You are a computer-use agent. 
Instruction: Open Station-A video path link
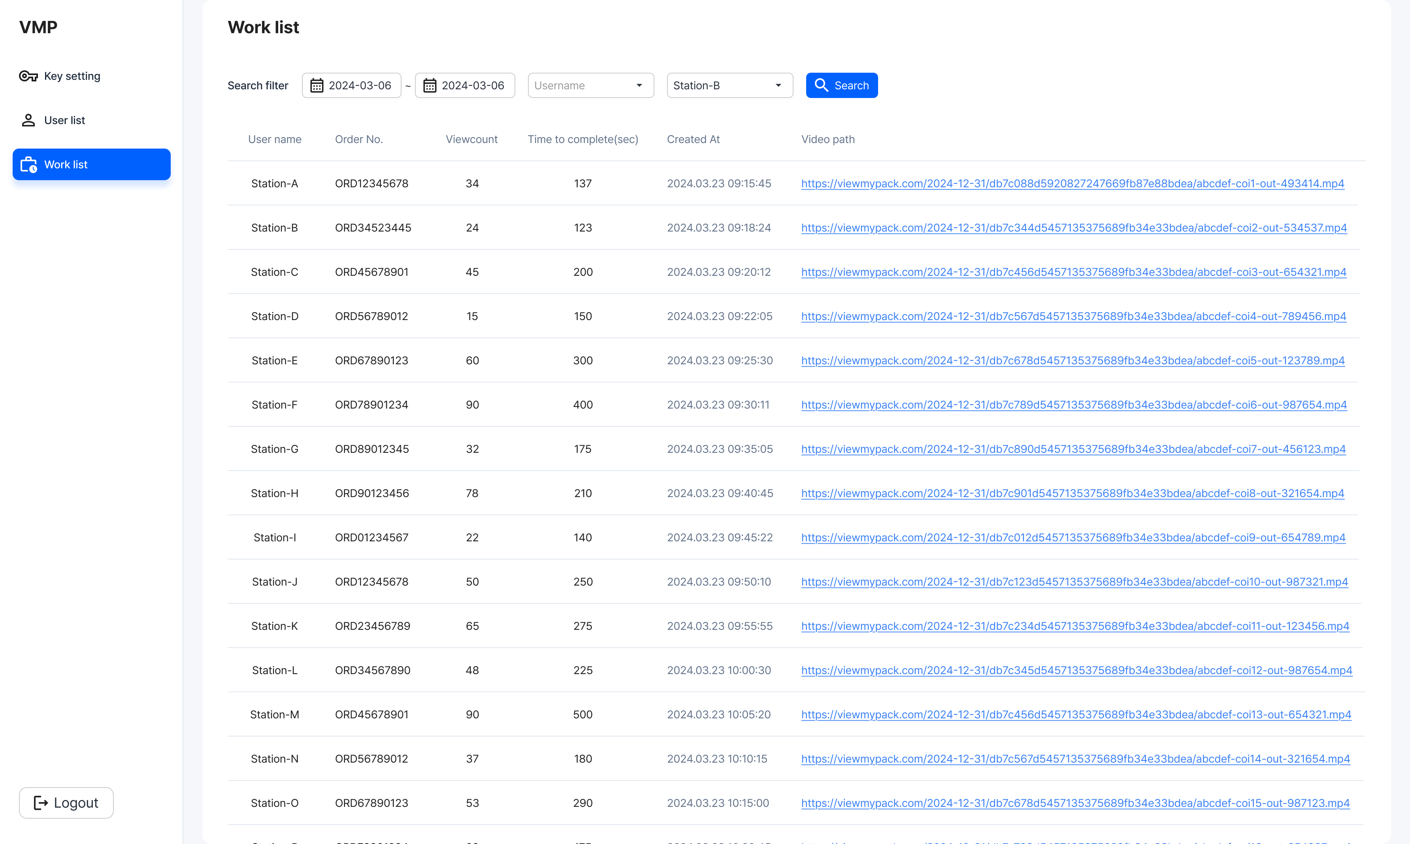pos(1072,184)
